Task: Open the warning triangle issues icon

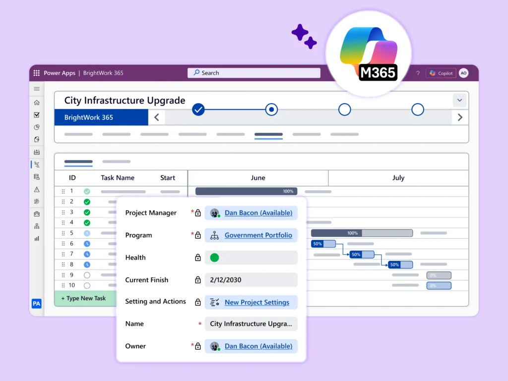Action: (x=37, y=190)
